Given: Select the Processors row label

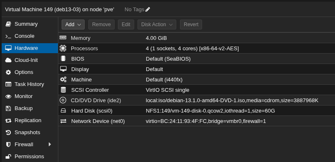Looking at the screenshot, I should (84, 49).
